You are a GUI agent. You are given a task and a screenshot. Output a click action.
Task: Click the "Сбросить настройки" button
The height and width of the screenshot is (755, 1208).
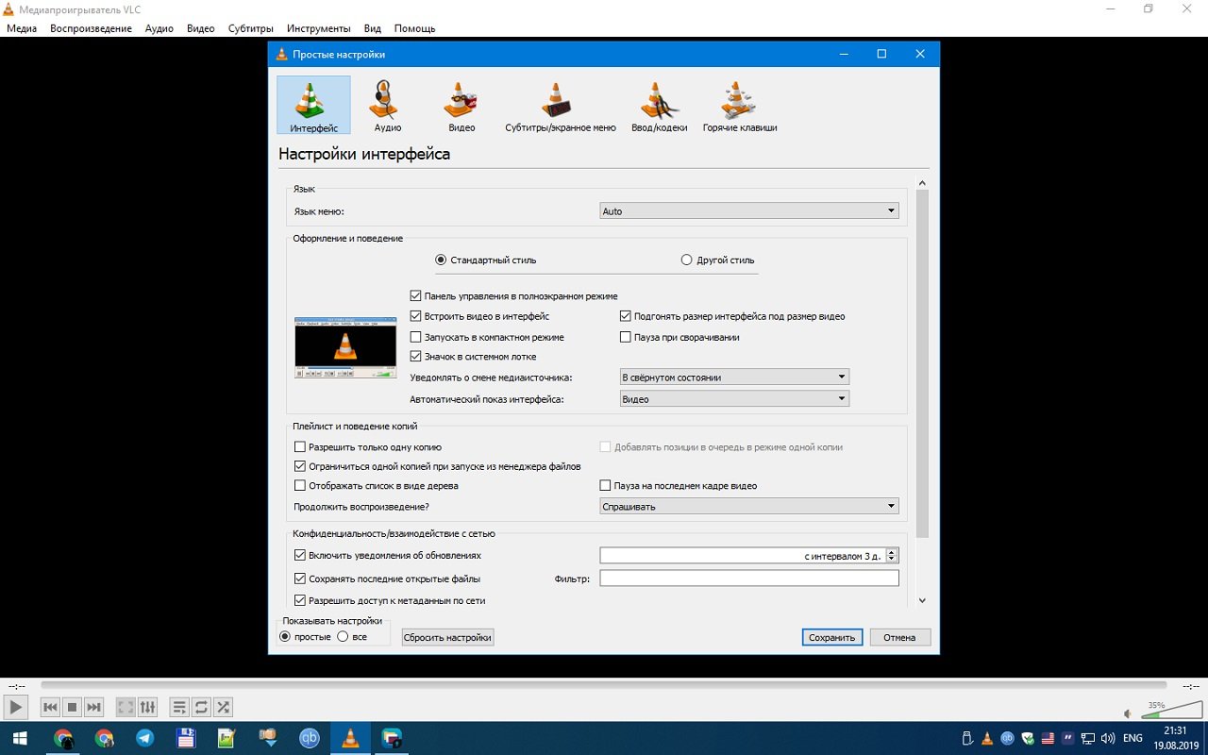(447, 637)
